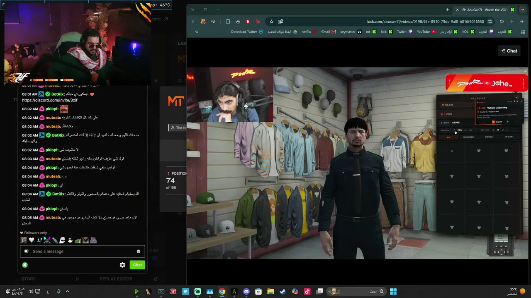Open the YouTube bookmark
531x298 pixels.
(x=426, y=32)
